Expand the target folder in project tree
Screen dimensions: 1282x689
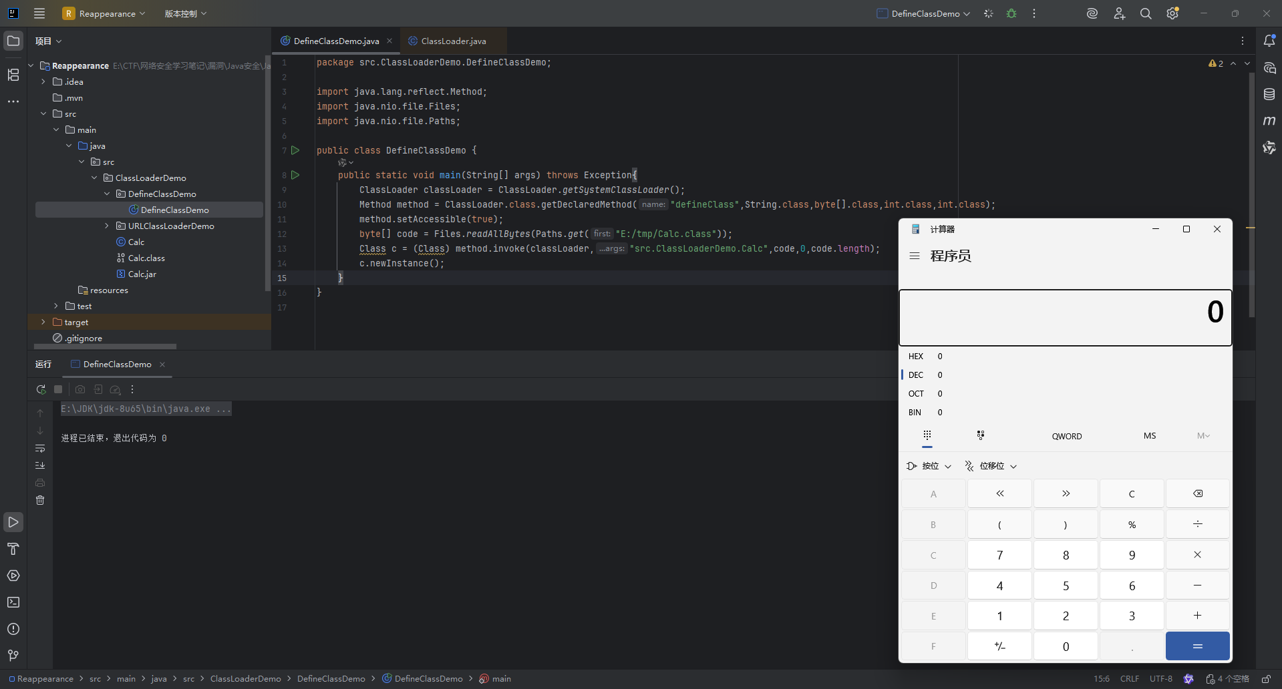point(43,322)
